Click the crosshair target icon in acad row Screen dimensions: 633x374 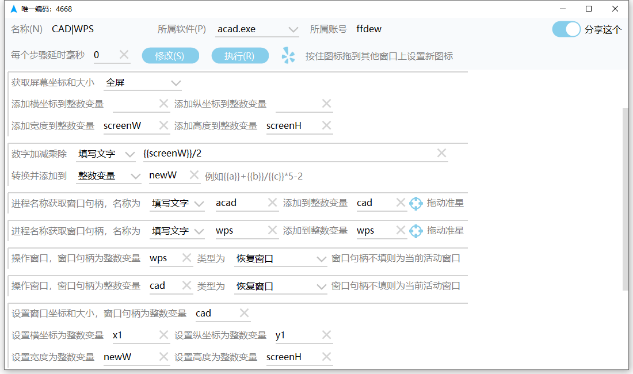pyautogui.click(x=416, y=203)
